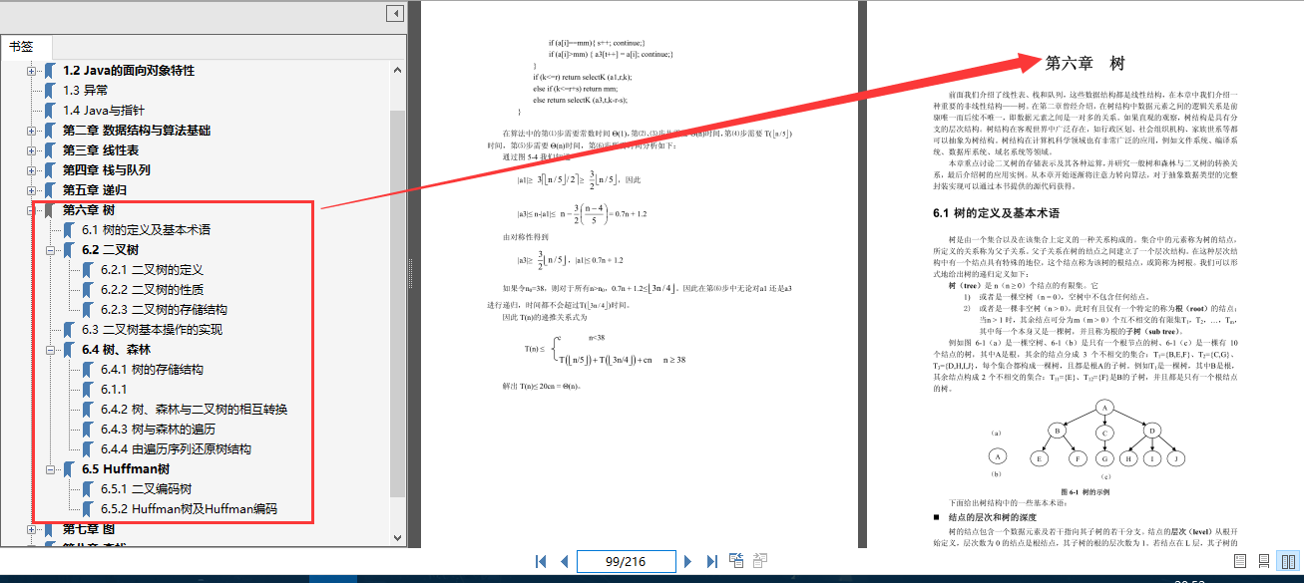The height and width of the screenshot is (583, 1304).
Task: Expand the 第五章 递归 node
Action: pyautogui.click(x=32, y=190)
